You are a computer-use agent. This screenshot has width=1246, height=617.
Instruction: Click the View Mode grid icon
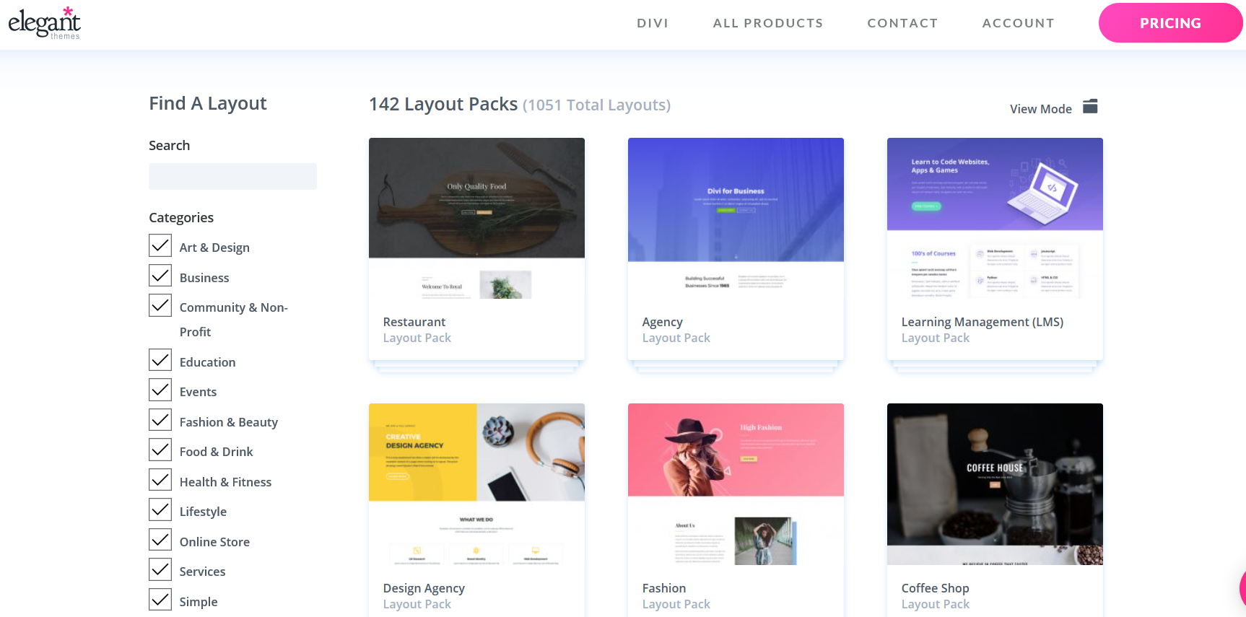click(x=1090, y=107)
